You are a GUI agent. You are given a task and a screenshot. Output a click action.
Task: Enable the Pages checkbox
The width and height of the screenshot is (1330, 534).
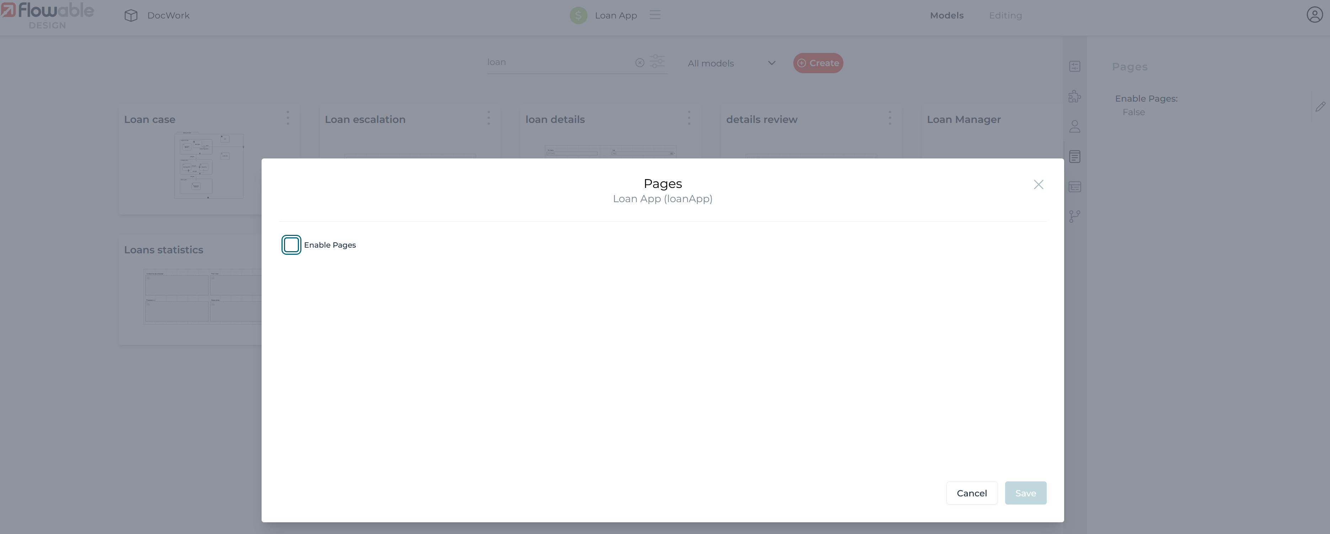point(291,244)
